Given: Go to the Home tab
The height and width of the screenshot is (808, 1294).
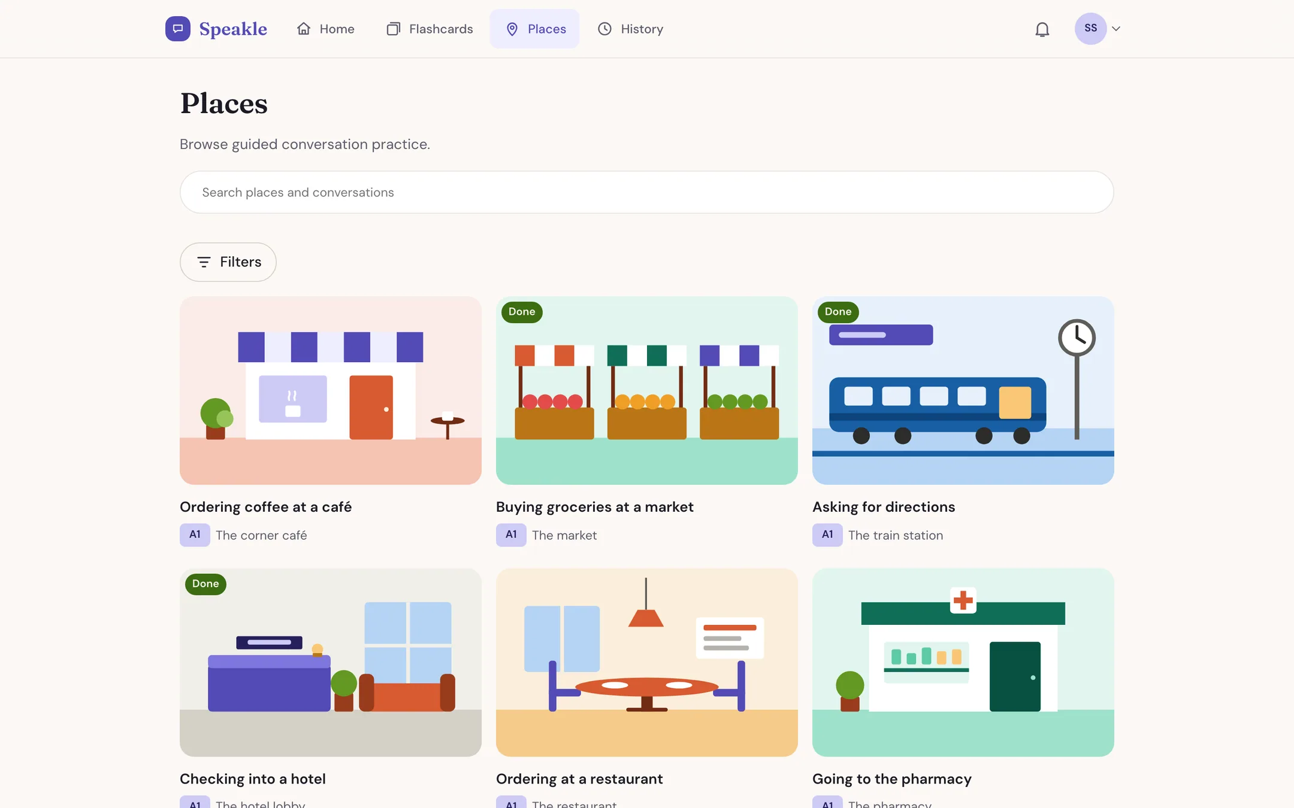Looking at the screenshot, I should point(326,29).
